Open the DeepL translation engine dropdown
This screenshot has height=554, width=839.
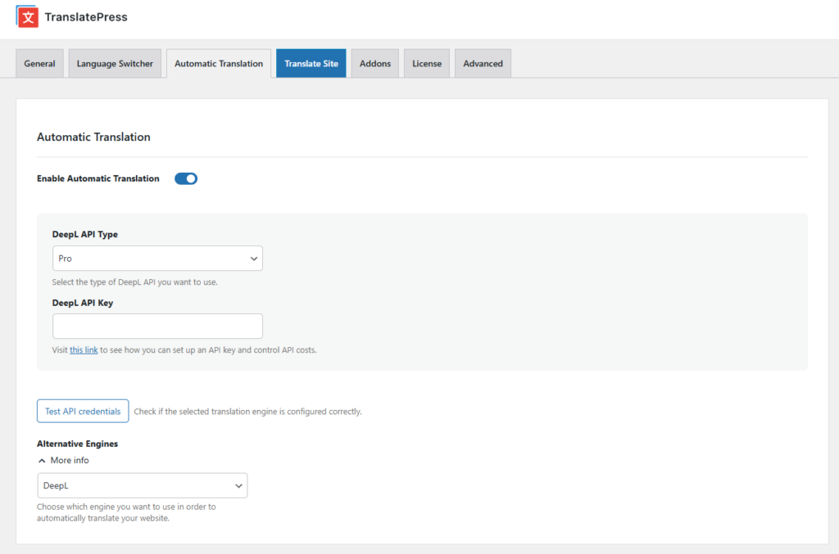[x=143, y=485]
